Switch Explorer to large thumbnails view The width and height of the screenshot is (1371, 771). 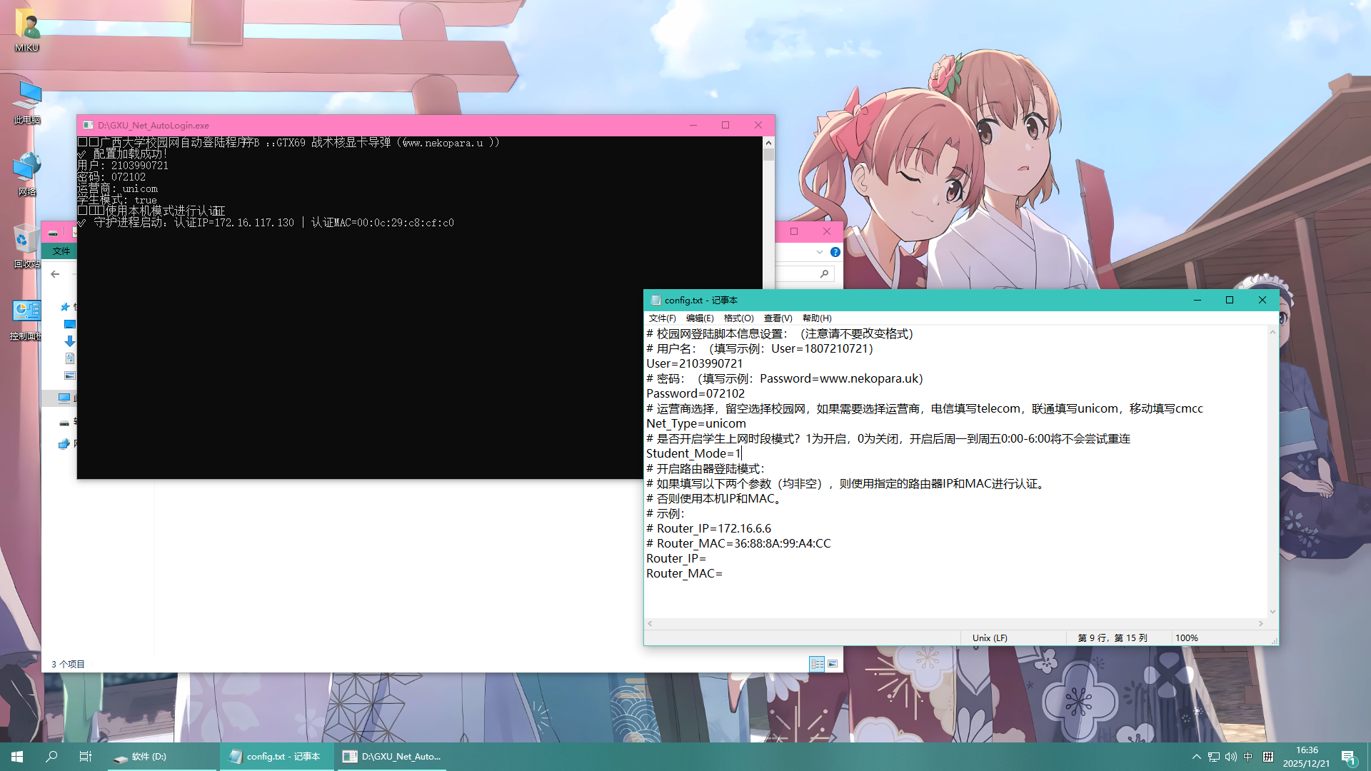coord(833,664)
